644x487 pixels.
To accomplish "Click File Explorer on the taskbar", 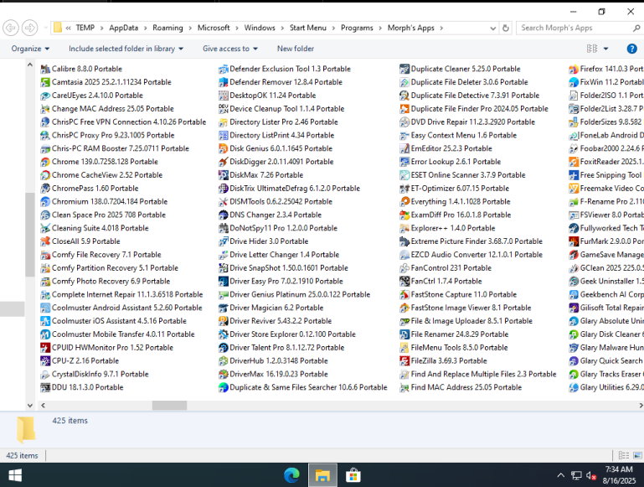I will [x=322, y=475].
